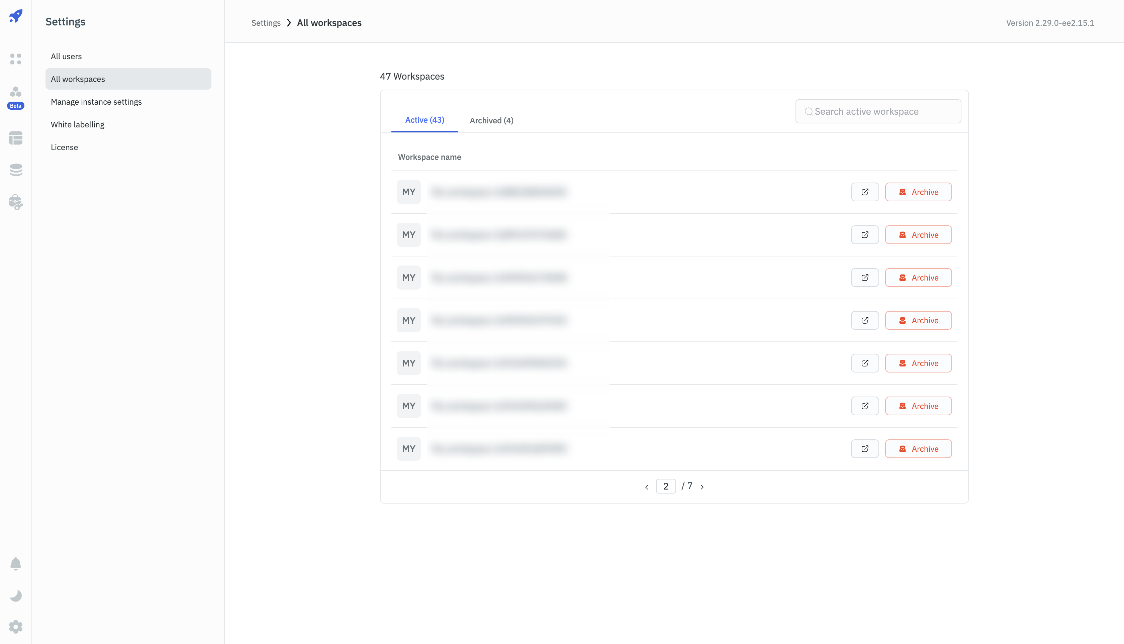This screenshot has height=644, width=1124.
Task: Open the workspace constants briefcase icon
Action: 16,202
